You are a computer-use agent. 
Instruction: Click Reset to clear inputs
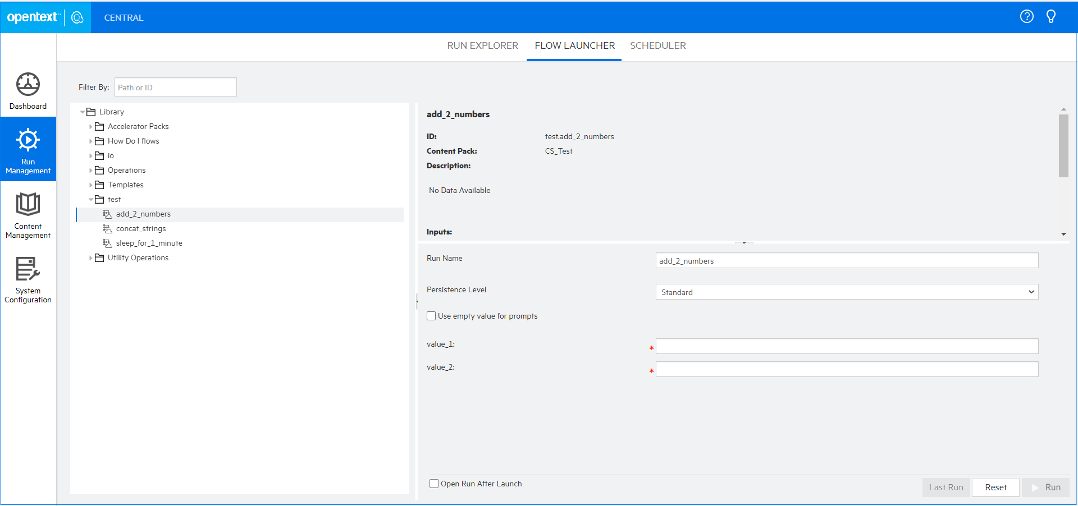(995, 487)
